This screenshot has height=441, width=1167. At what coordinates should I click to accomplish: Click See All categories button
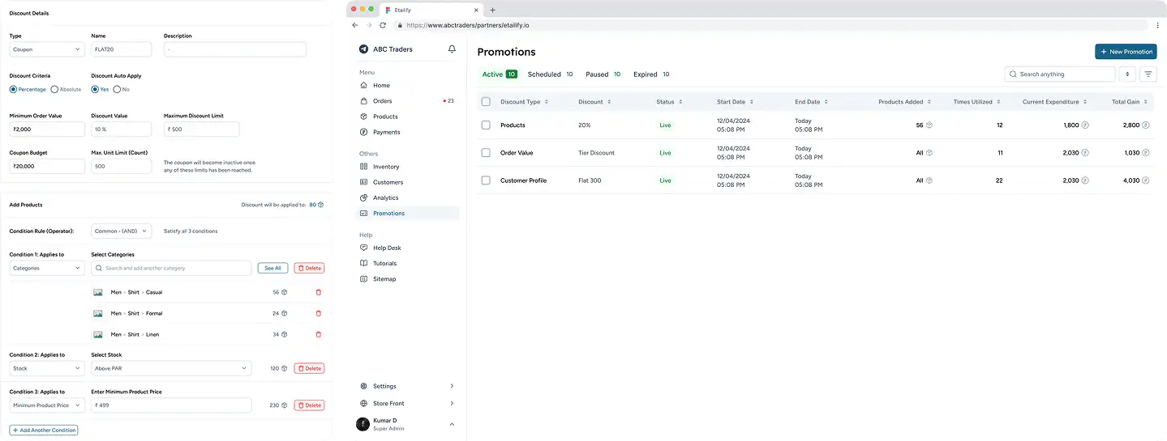point(273,268)
